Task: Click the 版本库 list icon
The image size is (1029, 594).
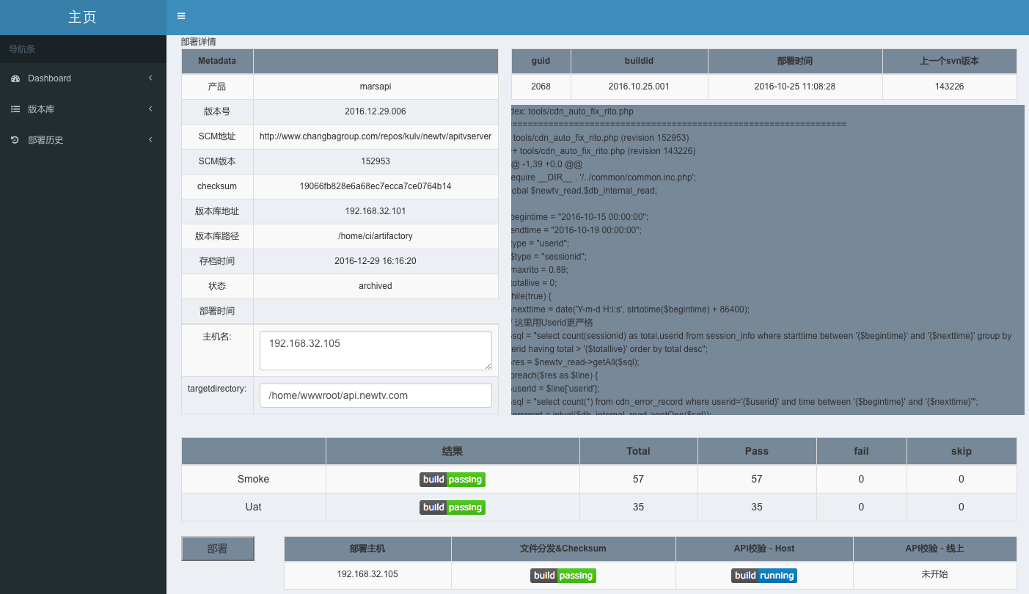Action: (x=15, y=109)
